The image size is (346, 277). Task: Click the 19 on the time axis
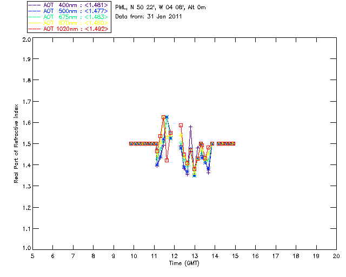pyautogui.click(x=316, y=256)
